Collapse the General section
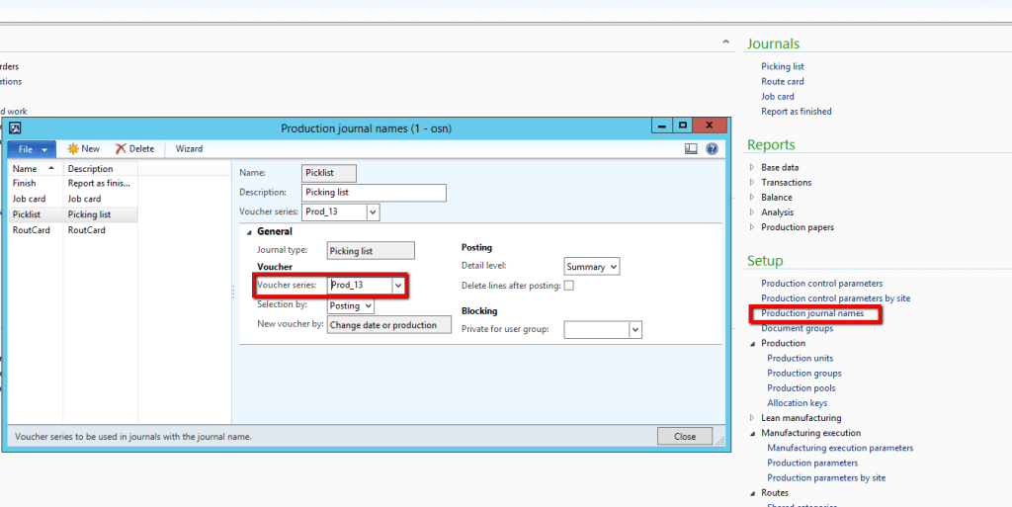Image resolution: width=1012 pixels, height=507 pixels. [249, 231]
